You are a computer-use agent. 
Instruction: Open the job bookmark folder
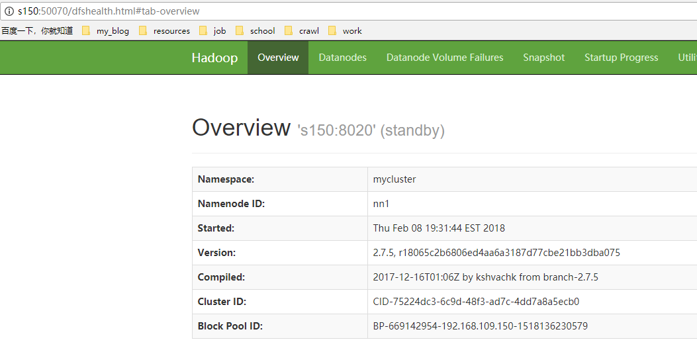[x=212, y=30]
